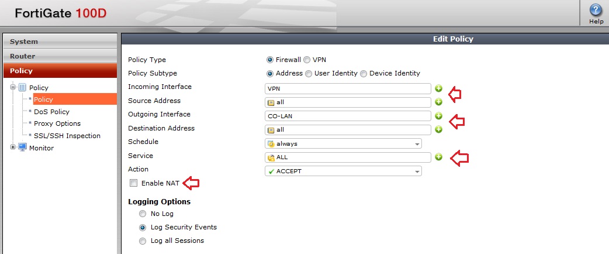The height and width of the screenshot is (254, 609).
Task: Click the Monitor screen icon
Action: [x=22, y=147]
